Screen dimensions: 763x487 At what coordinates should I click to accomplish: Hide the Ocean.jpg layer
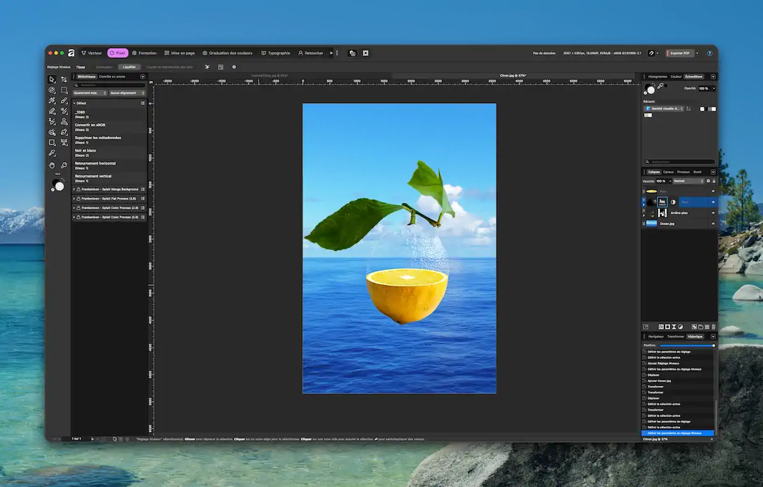point(713,224)
